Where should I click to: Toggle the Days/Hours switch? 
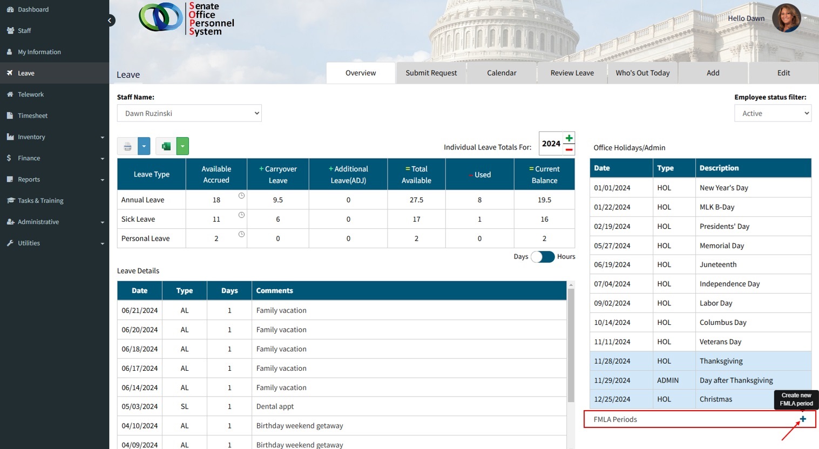[x=543, y=257]
